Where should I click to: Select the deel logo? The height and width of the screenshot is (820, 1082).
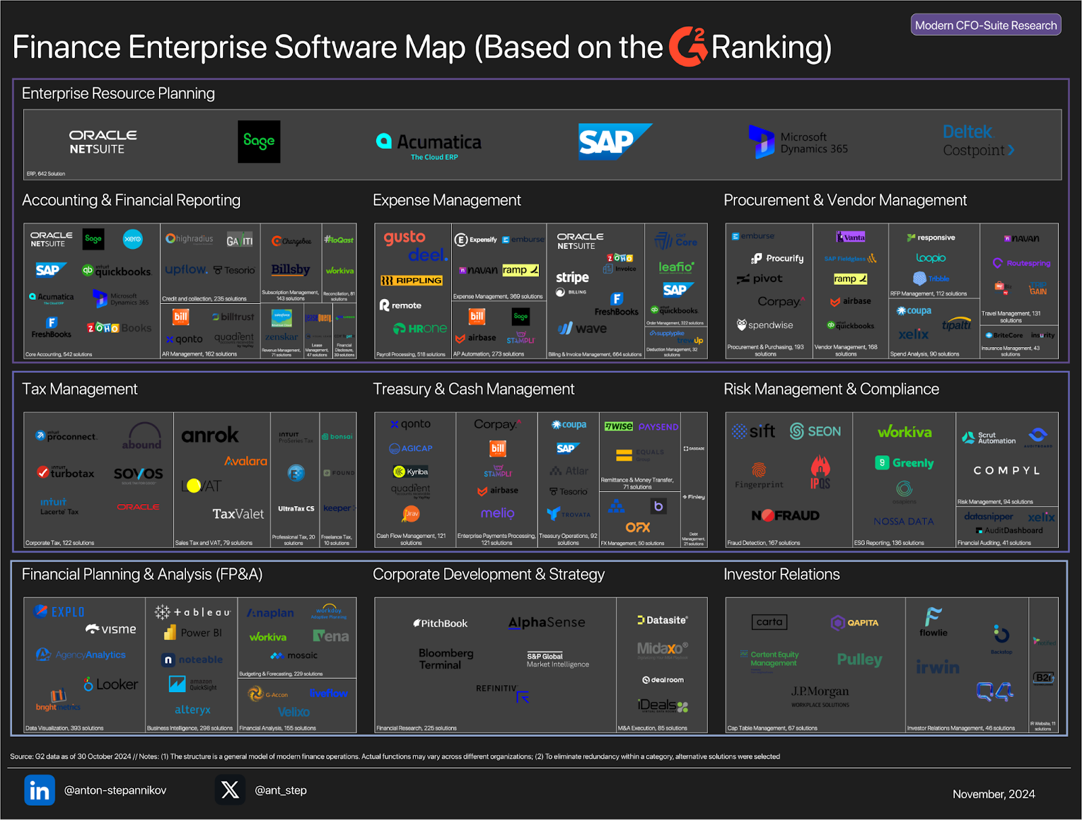tap(427, 255)
